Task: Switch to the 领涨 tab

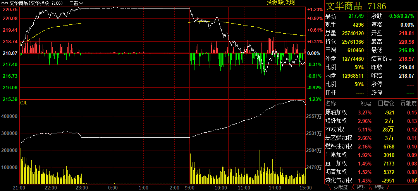Action: [x=361, y=188]
